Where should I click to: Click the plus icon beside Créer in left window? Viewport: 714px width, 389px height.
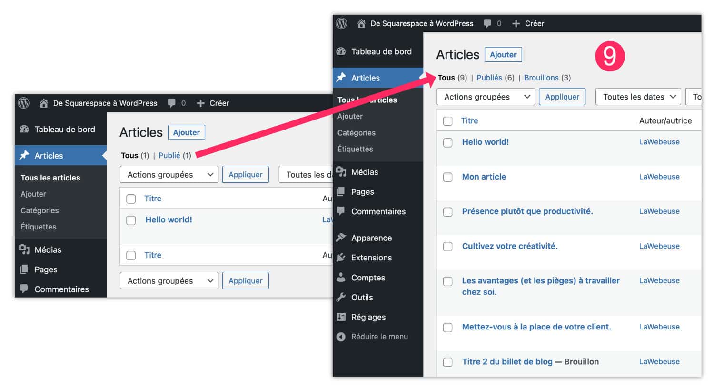(x=200, y=103)
